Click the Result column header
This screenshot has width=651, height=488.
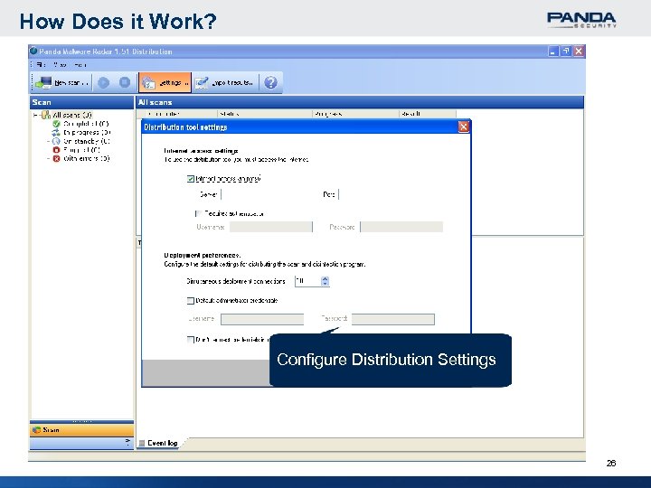click(x=428, y=114)
